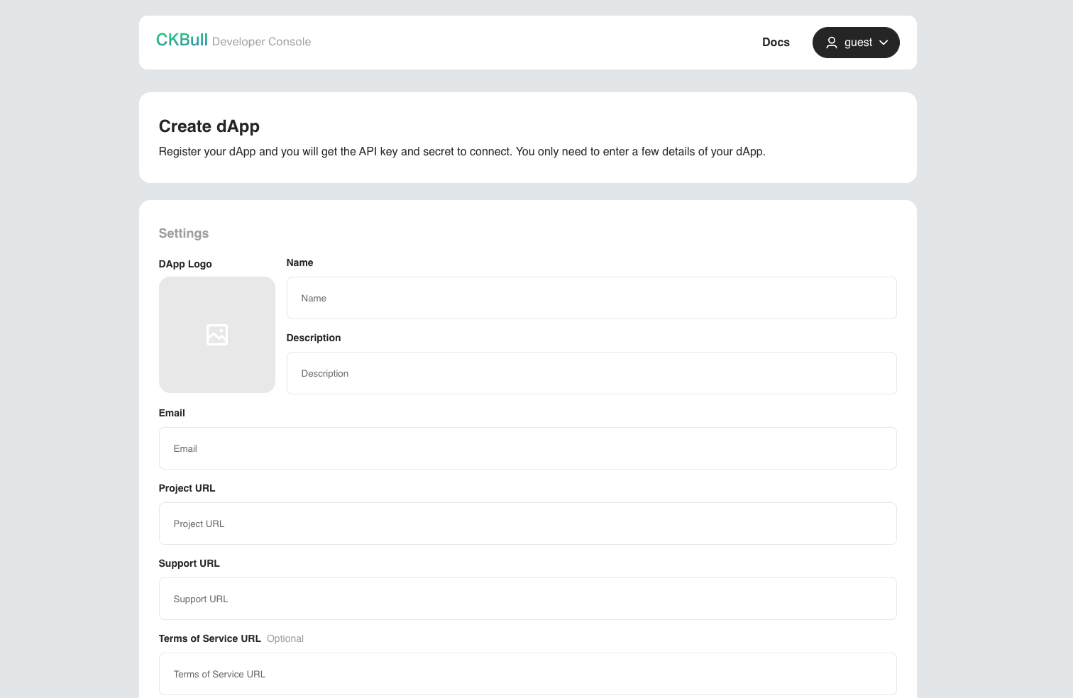Click the Email field label
The width and height of the screenshot is (1073, 698).
pyautogui.click(x=172, y=413)
